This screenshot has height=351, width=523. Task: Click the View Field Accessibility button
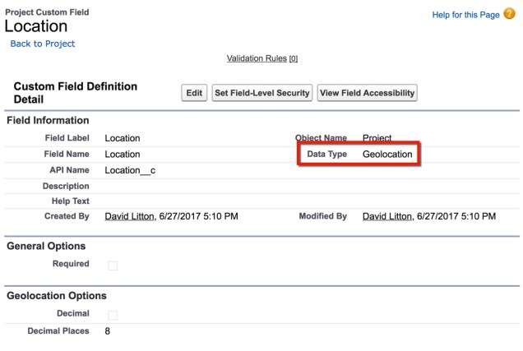(367, 93)
